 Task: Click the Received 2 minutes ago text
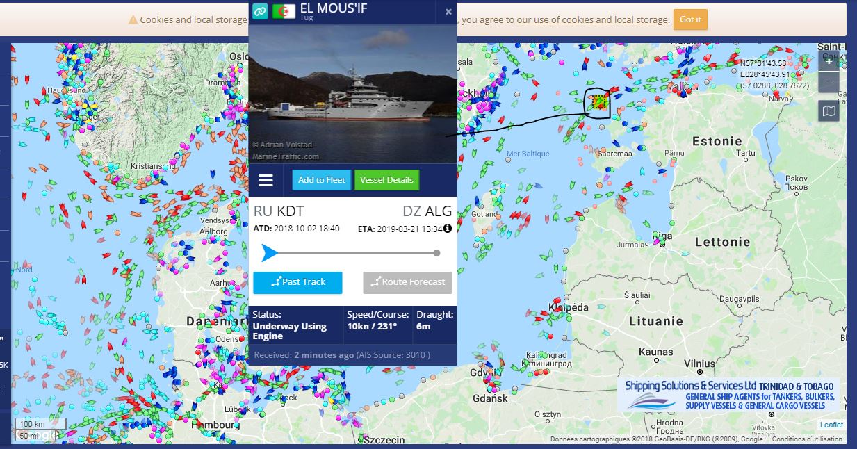[303, 355]
